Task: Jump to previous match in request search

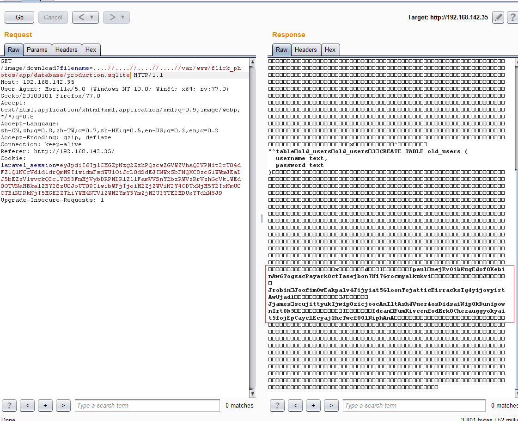Action: pos(27,405)
